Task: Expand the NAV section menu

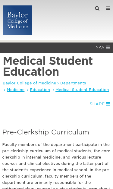Action: 103,47
